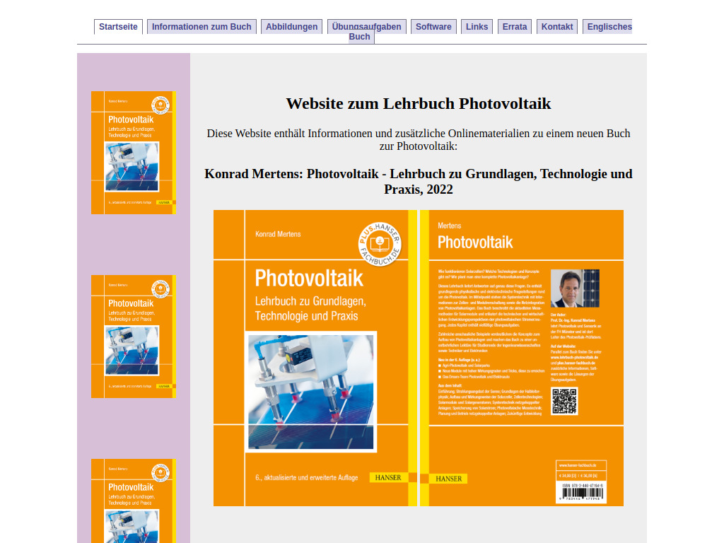View the Errata page

coord(514,26)
